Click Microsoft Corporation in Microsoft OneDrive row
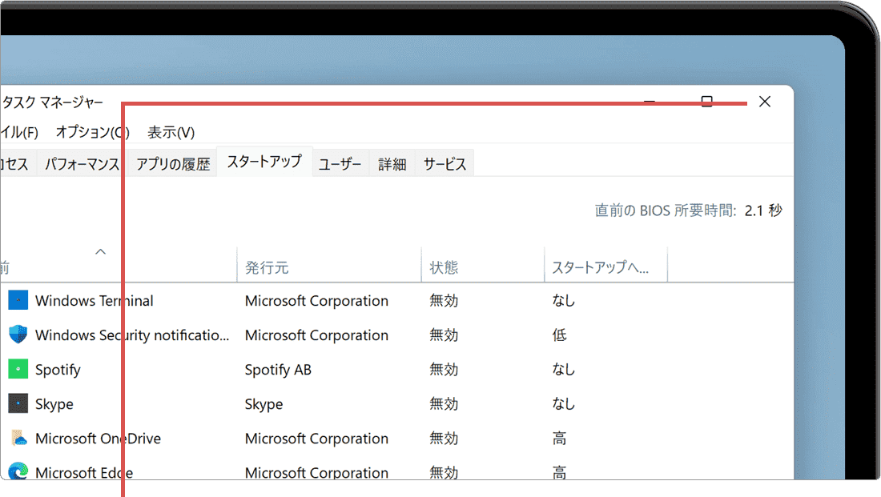The height and width of the screenshot is (497, 881). tap(316, 439)
